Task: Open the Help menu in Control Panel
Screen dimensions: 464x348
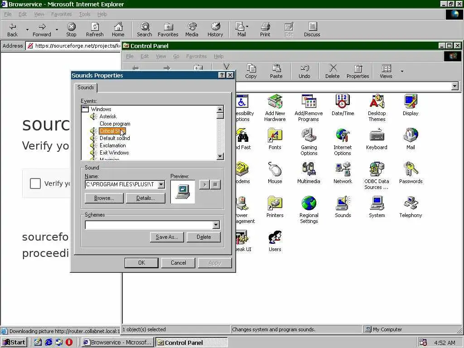Action: point(219,56)
